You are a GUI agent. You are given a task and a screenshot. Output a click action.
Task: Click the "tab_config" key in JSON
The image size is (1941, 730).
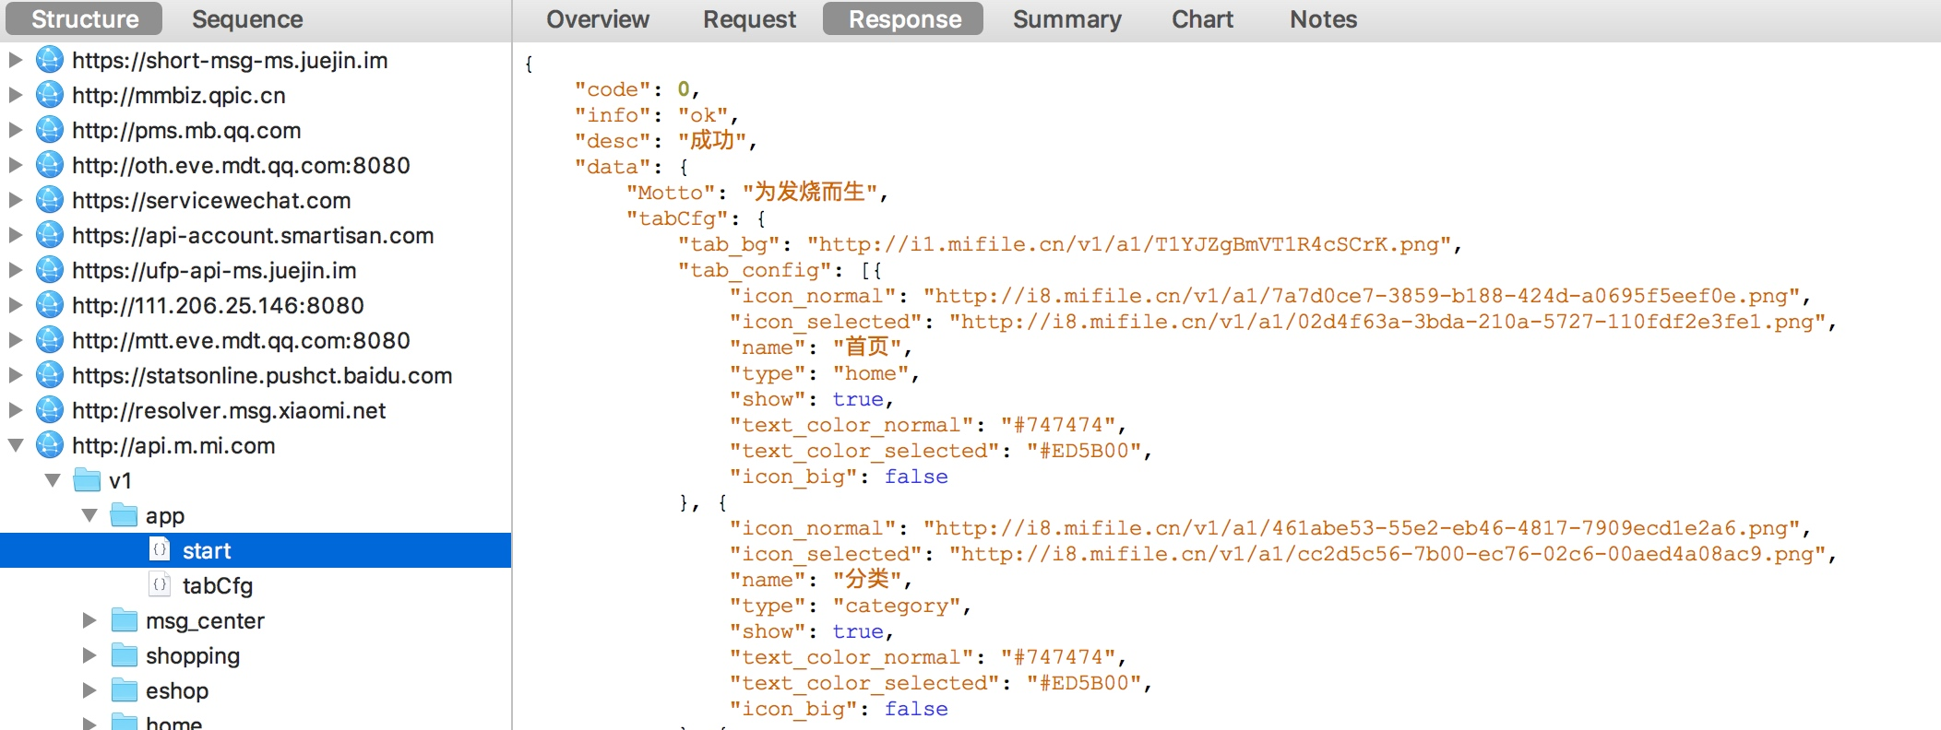click(755, 270)
